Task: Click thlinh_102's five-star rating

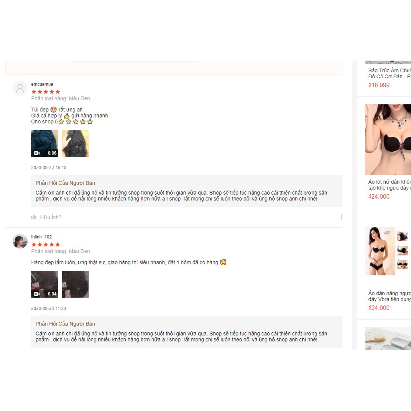Action: tap(46, 244)
